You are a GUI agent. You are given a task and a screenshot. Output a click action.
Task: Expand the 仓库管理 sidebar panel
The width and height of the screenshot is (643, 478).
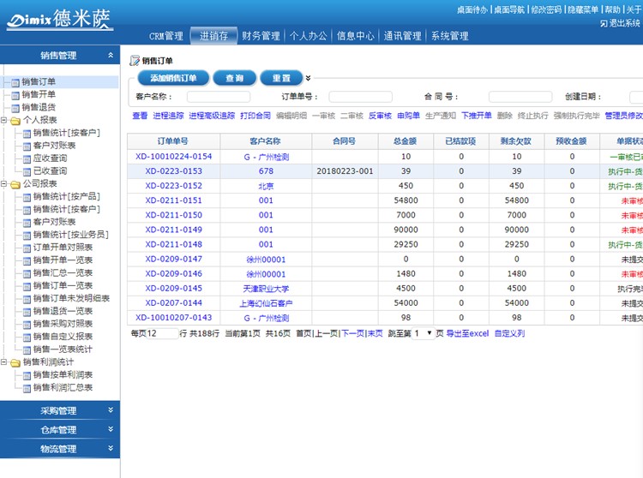point(111,429)
